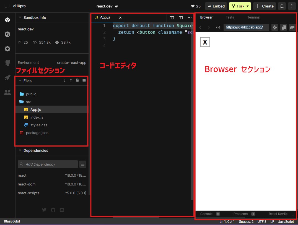Create a new folder in the Files panel

click(84, 80)
